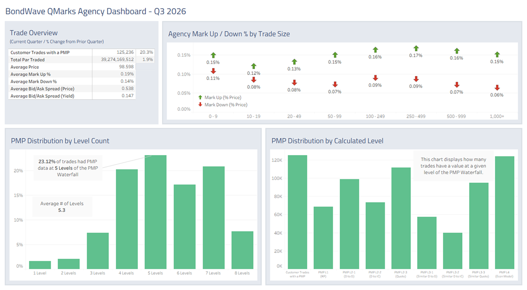527x290 pixels.
Task: Click the PMP L4 (Econ Model) bar
Action: 505,213
